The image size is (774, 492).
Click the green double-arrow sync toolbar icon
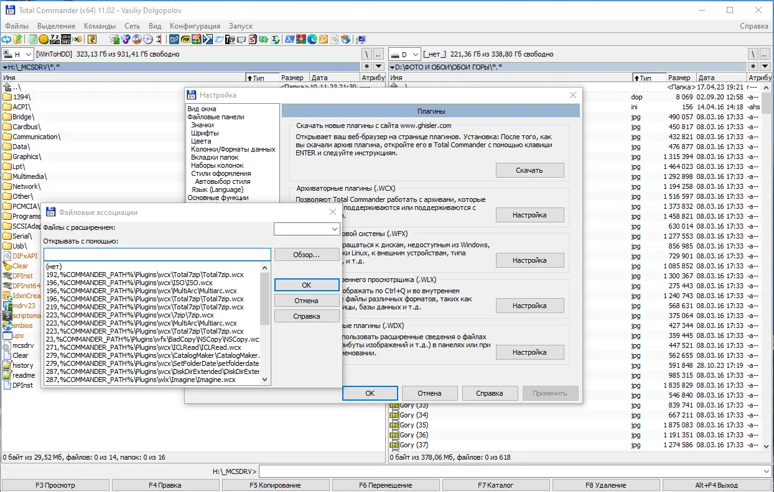pyautogui.click(x=264, y=39)
